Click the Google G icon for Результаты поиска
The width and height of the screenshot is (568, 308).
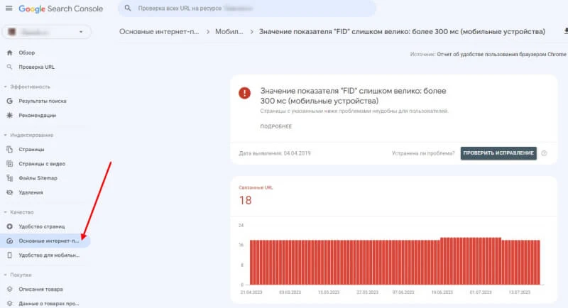point(9,101)
